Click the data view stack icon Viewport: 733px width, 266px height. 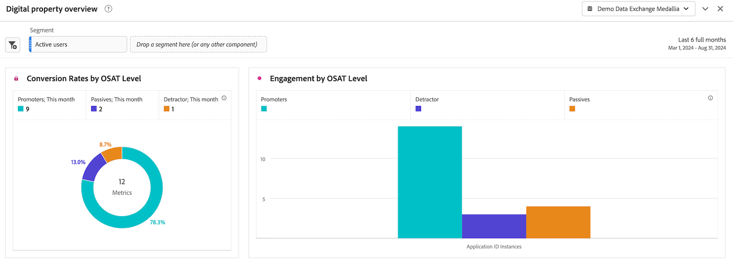590,9
